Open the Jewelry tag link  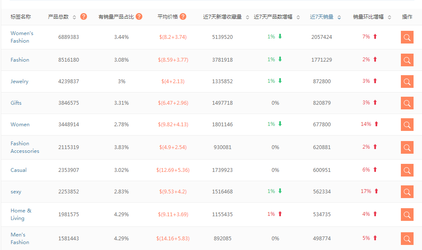tap(19, 82)
